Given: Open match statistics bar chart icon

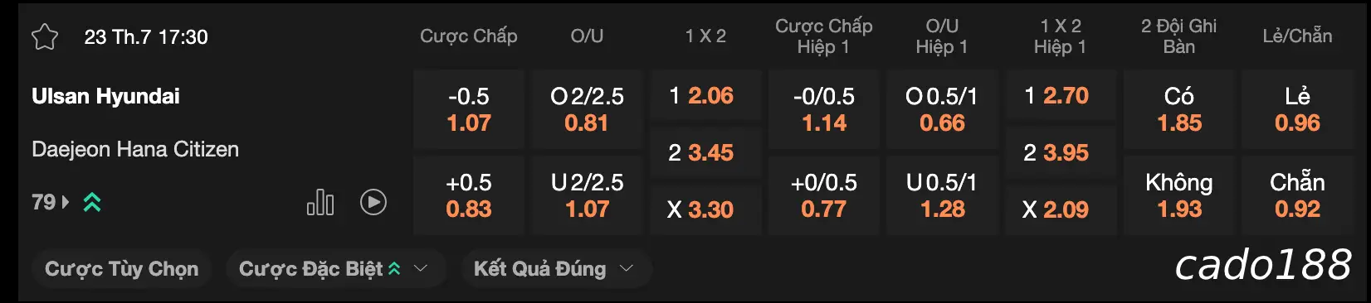Looking at the screenshot, I should tap(320, 202).
